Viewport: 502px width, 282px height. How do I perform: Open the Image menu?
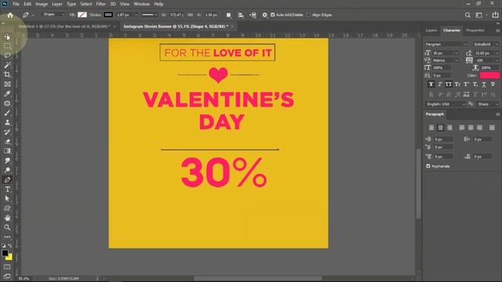point(42,4)
